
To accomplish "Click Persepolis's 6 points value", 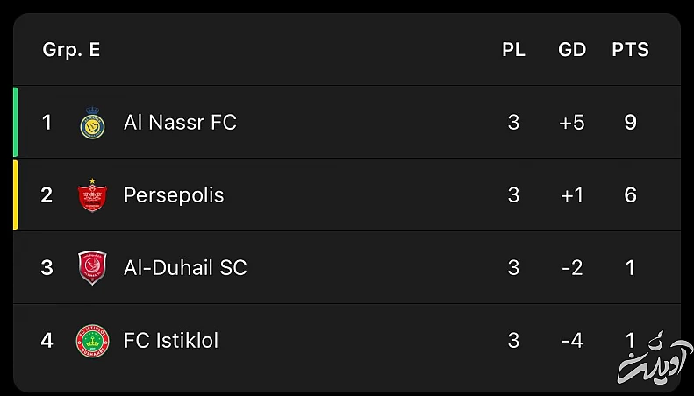I will tap(630, 195).
